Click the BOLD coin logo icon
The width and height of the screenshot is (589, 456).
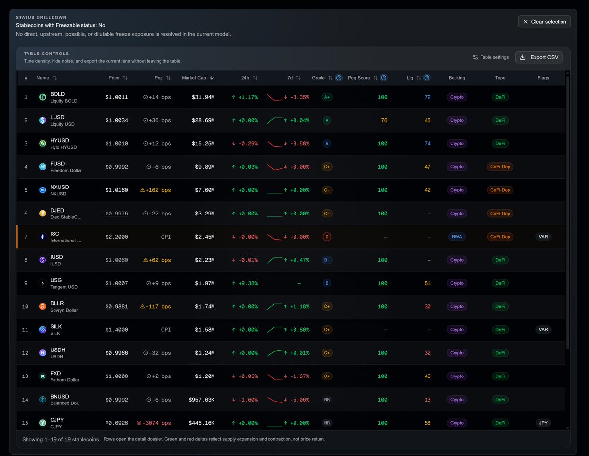(43, 97)
